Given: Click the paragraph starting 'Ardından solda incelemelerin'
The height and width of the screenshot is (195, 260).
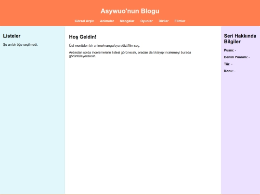Looking at the screenshot, I should [x=130, y=54].
